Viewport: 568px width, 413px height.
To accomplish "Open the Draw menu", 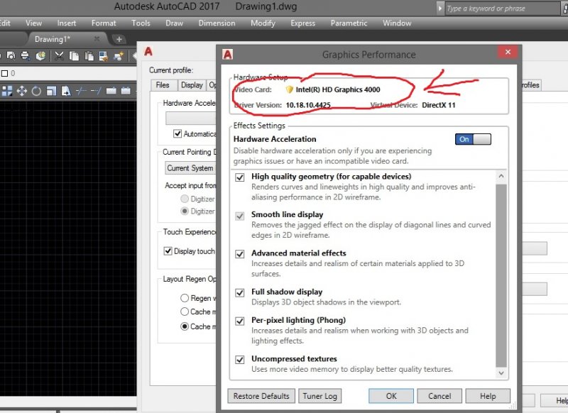I will 174,23.
